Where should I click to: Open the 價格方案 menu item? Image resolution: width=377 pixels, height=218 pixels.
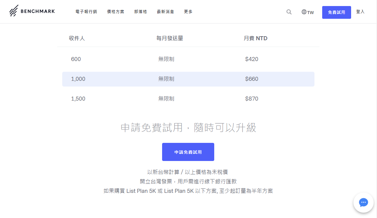(116, 12)
